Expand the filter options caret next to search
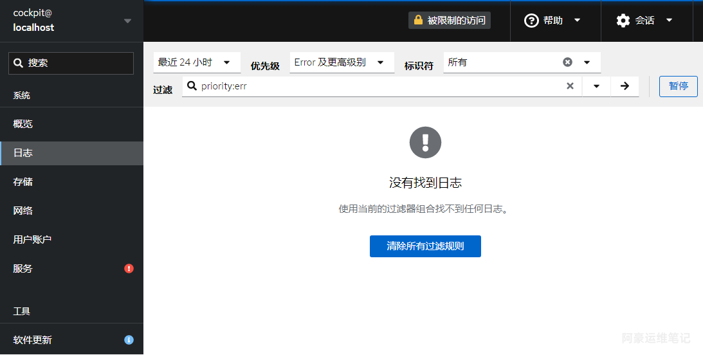This screenshot has width=703, height=355. (x=596, y=86)
